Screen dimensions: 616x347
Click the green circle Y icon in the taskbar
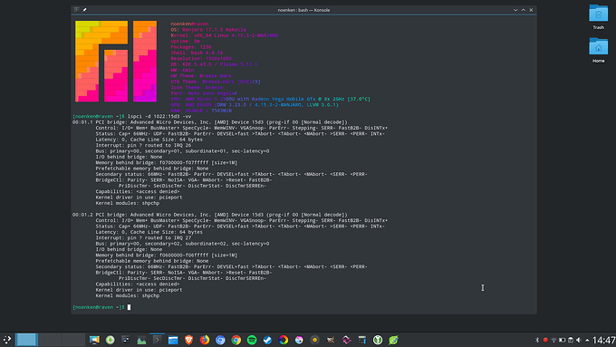pyautogui.click(x=378, y=340)
